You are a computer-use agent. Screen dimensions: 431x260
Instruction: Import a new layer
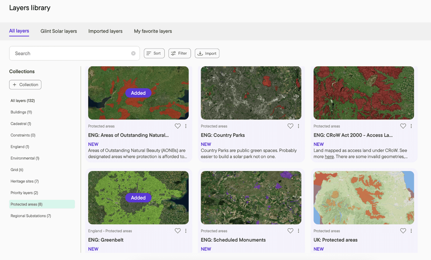tap(207, 53)
